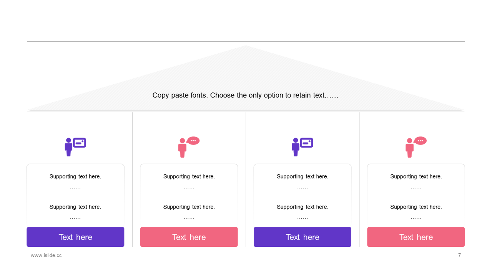Click the upper "Supporting text here." line in the first column

coord(75,177)
